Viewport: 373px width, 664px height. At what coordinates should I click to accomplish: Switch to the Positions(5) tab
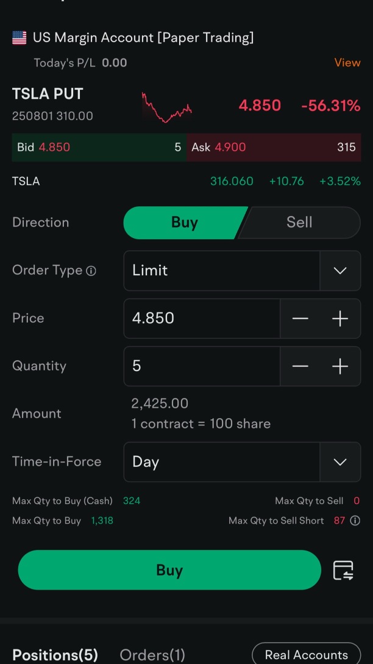[x=55, y=655]
